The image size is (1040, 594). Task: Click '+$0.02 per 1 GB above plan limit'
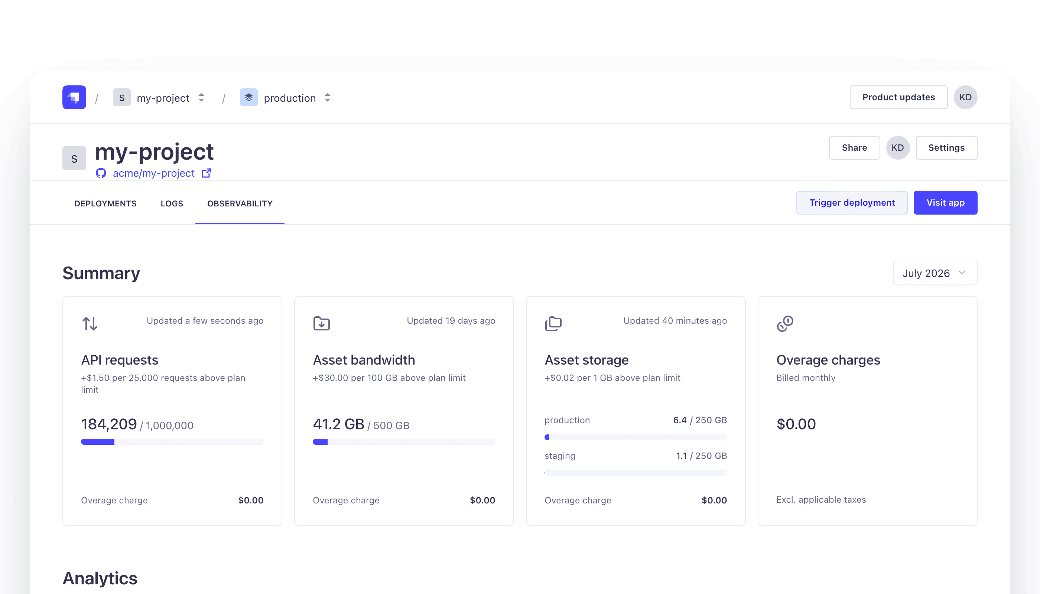(612, 378)
